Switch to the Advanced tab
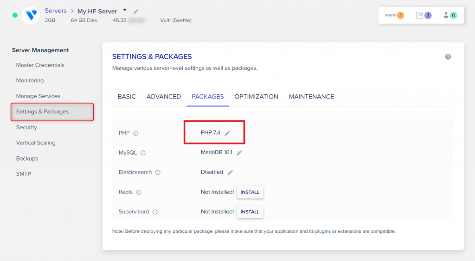This screenshot has height=261, width=475. [x=164, y=97]
